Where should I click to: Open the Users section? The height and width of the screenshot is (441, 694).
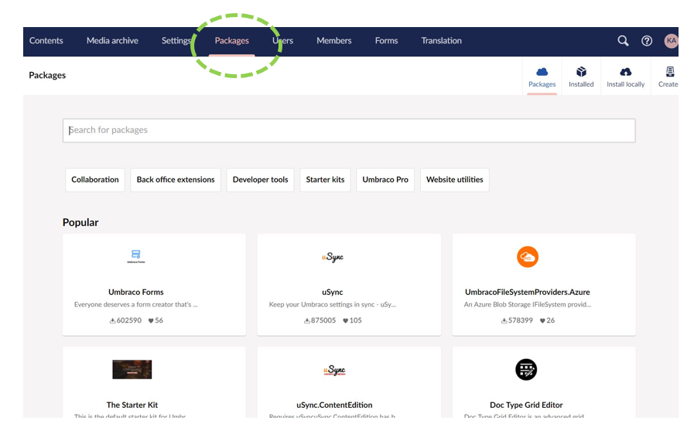point(283,41)
